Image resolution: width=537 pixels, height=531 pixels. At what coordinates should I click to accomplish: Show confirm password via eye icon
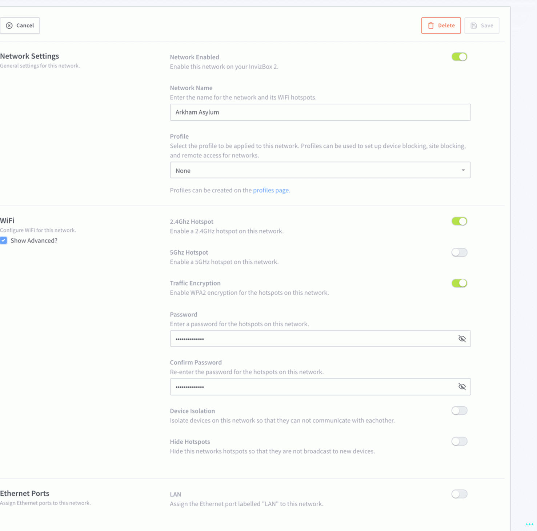[462, 387]
